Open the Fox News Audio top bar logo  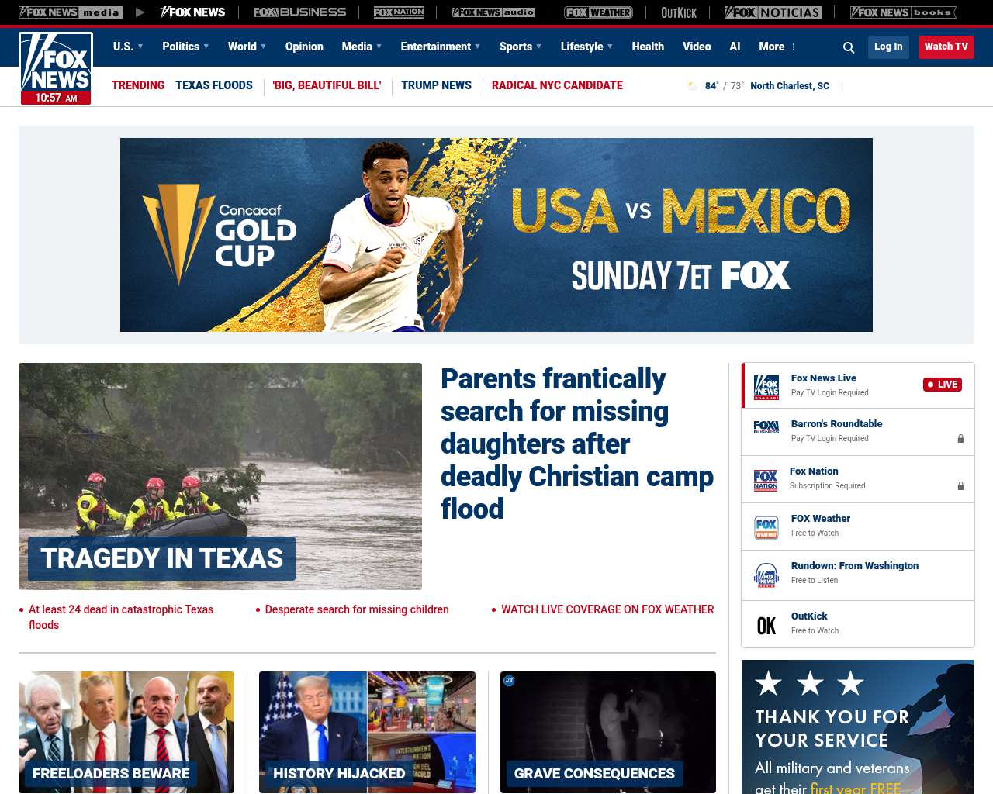click(493, 12)
